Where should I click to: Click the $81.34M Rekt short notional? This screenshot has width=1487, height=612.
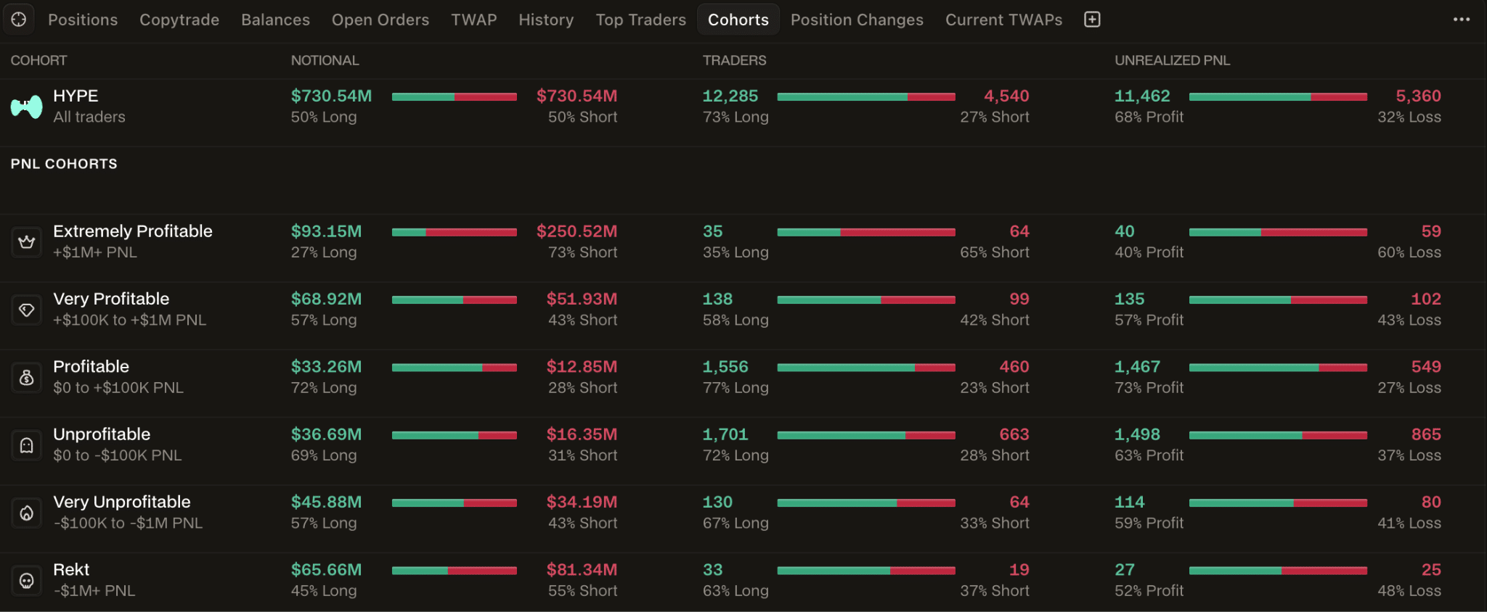pyautogui.click(x=582, y=570)
